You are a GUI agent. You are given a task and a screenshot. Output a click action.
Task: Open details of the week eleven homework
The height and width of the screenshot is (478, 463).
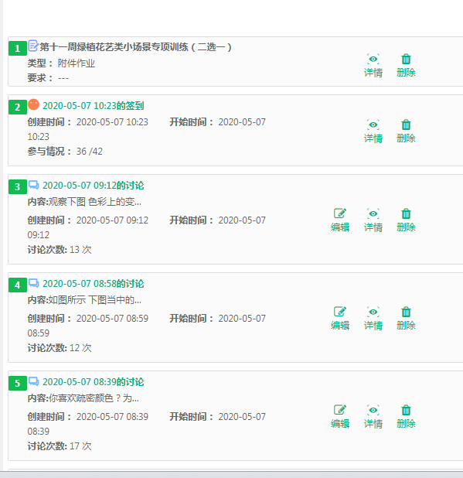tap(373, 66)
